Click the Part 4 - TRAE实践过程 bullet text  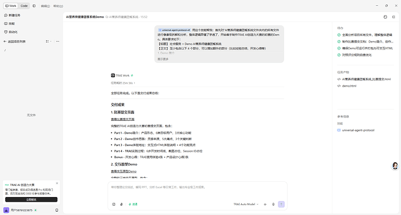[x=158, y=151]
